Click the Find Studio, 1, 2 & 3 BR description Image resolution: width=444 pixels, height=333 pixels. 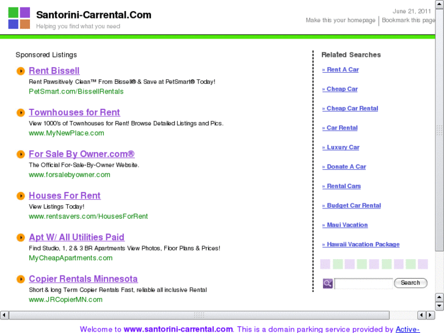point(125,249)
